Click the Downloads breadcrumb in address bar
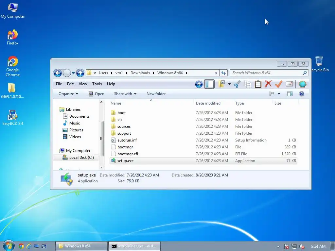The height and width of the screenshot is (251, 335). tap(140, 73)
